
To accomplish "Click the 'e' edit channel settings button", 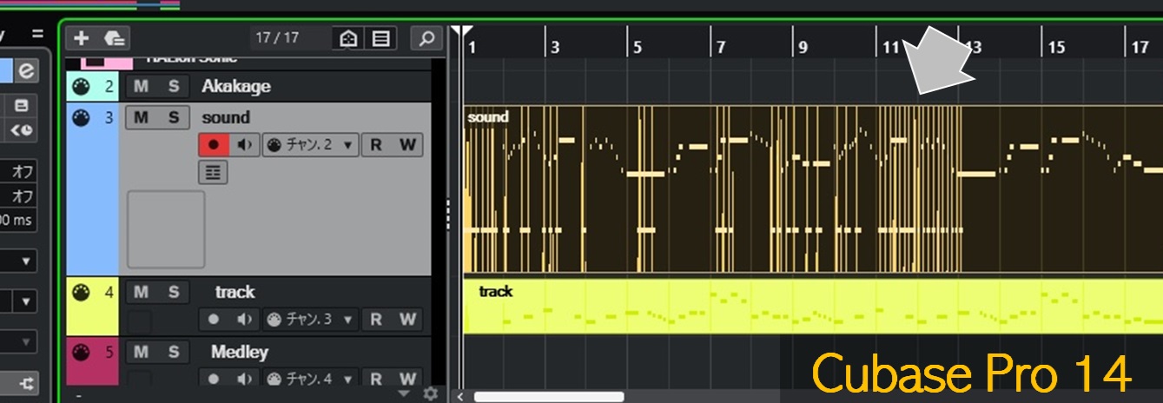I will coord(26,70).
